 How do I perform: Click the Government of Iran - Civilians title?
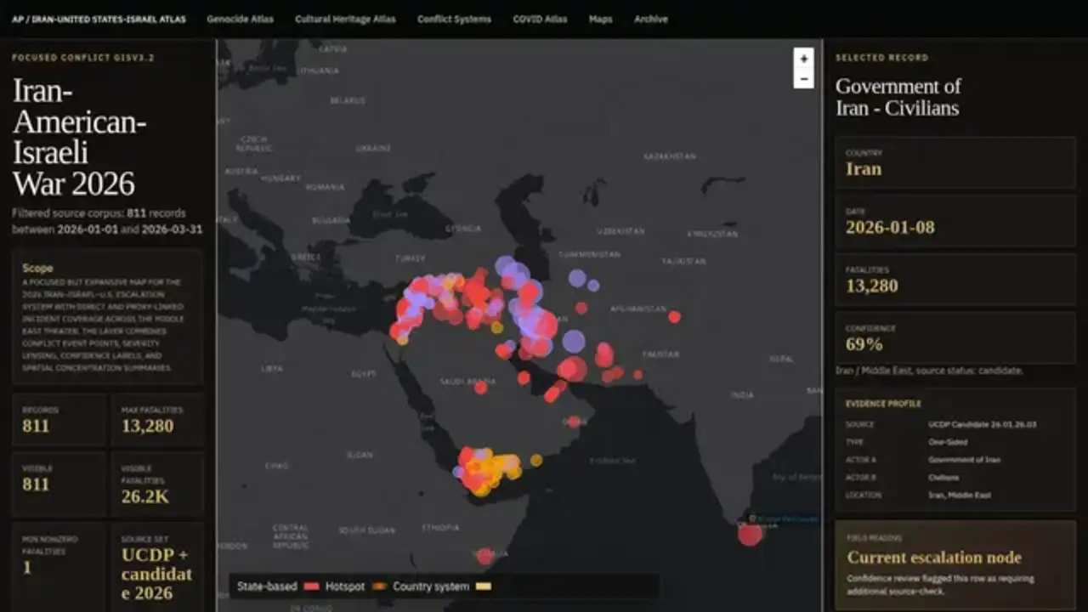898,97
